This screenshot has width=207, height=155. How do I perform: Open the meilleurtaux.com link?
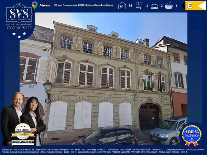point(23,142)
